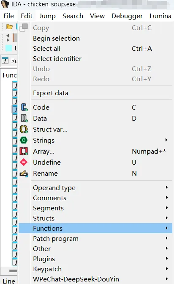This screenshot has height=284, width=174.
Task: Click the Rename pencil icon
Action: point(24,174)
